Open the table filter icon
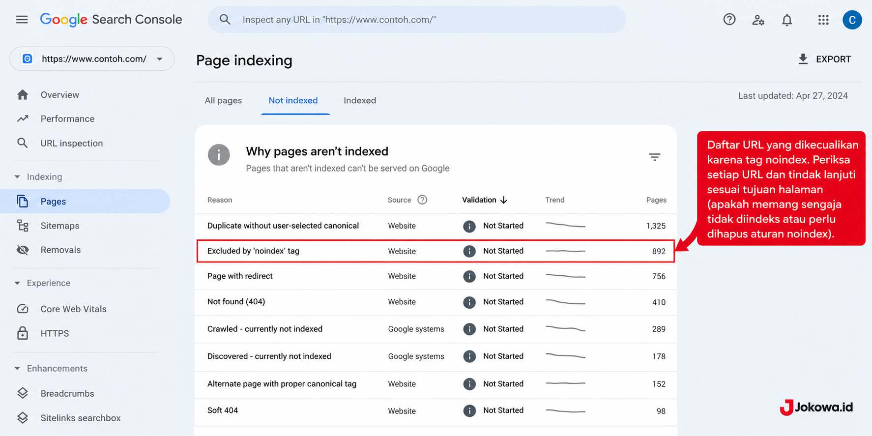 654,157
